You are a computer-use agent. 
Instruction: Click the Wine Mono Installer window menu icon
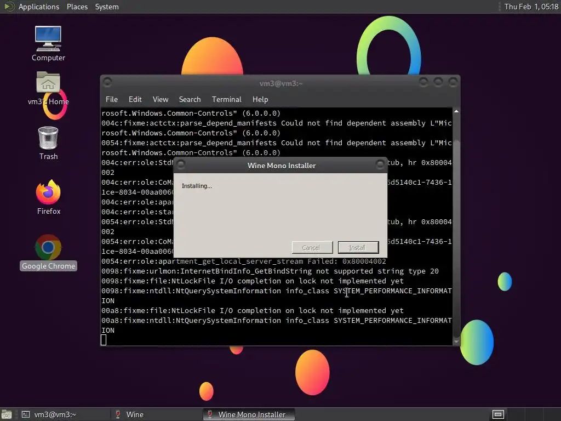tap(181, 164)
